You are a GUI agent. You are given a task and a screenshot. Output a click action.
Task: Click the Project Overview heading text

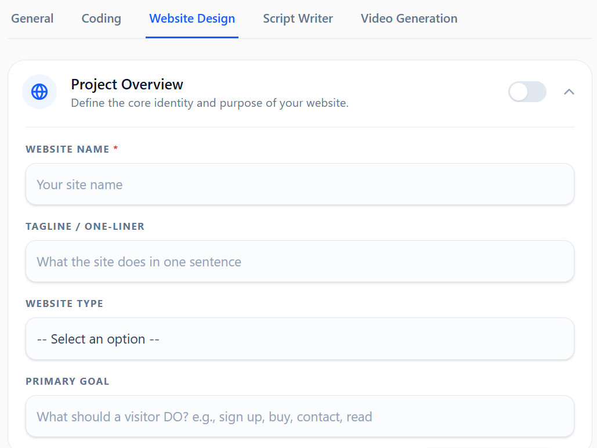126,84
